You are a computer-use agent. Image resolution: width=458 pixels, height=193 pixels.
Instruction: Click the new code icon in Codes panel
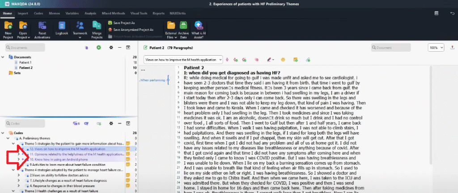pos(99,123)
